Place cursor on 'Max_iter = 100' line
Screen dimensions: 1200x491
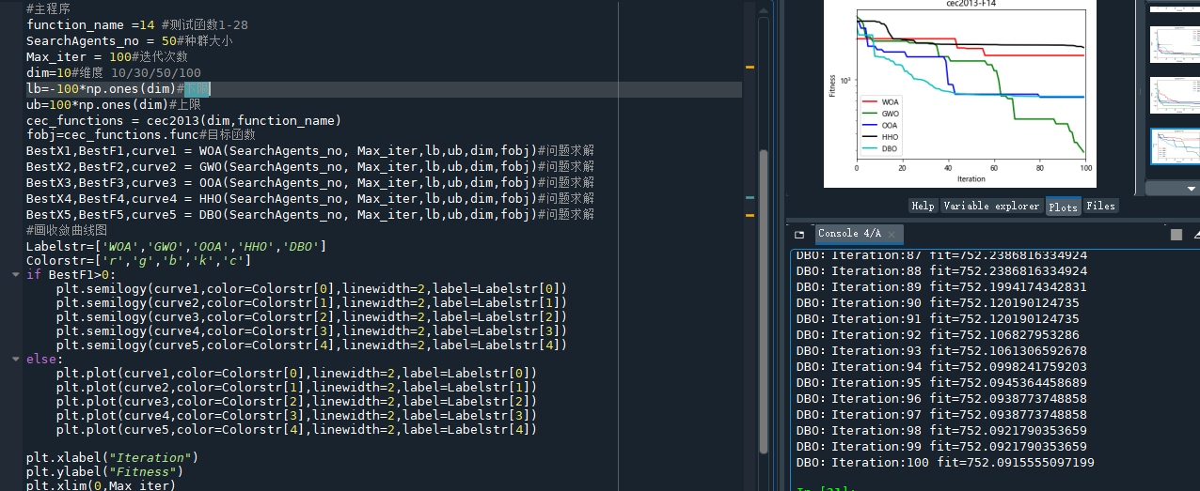point(106,57)
